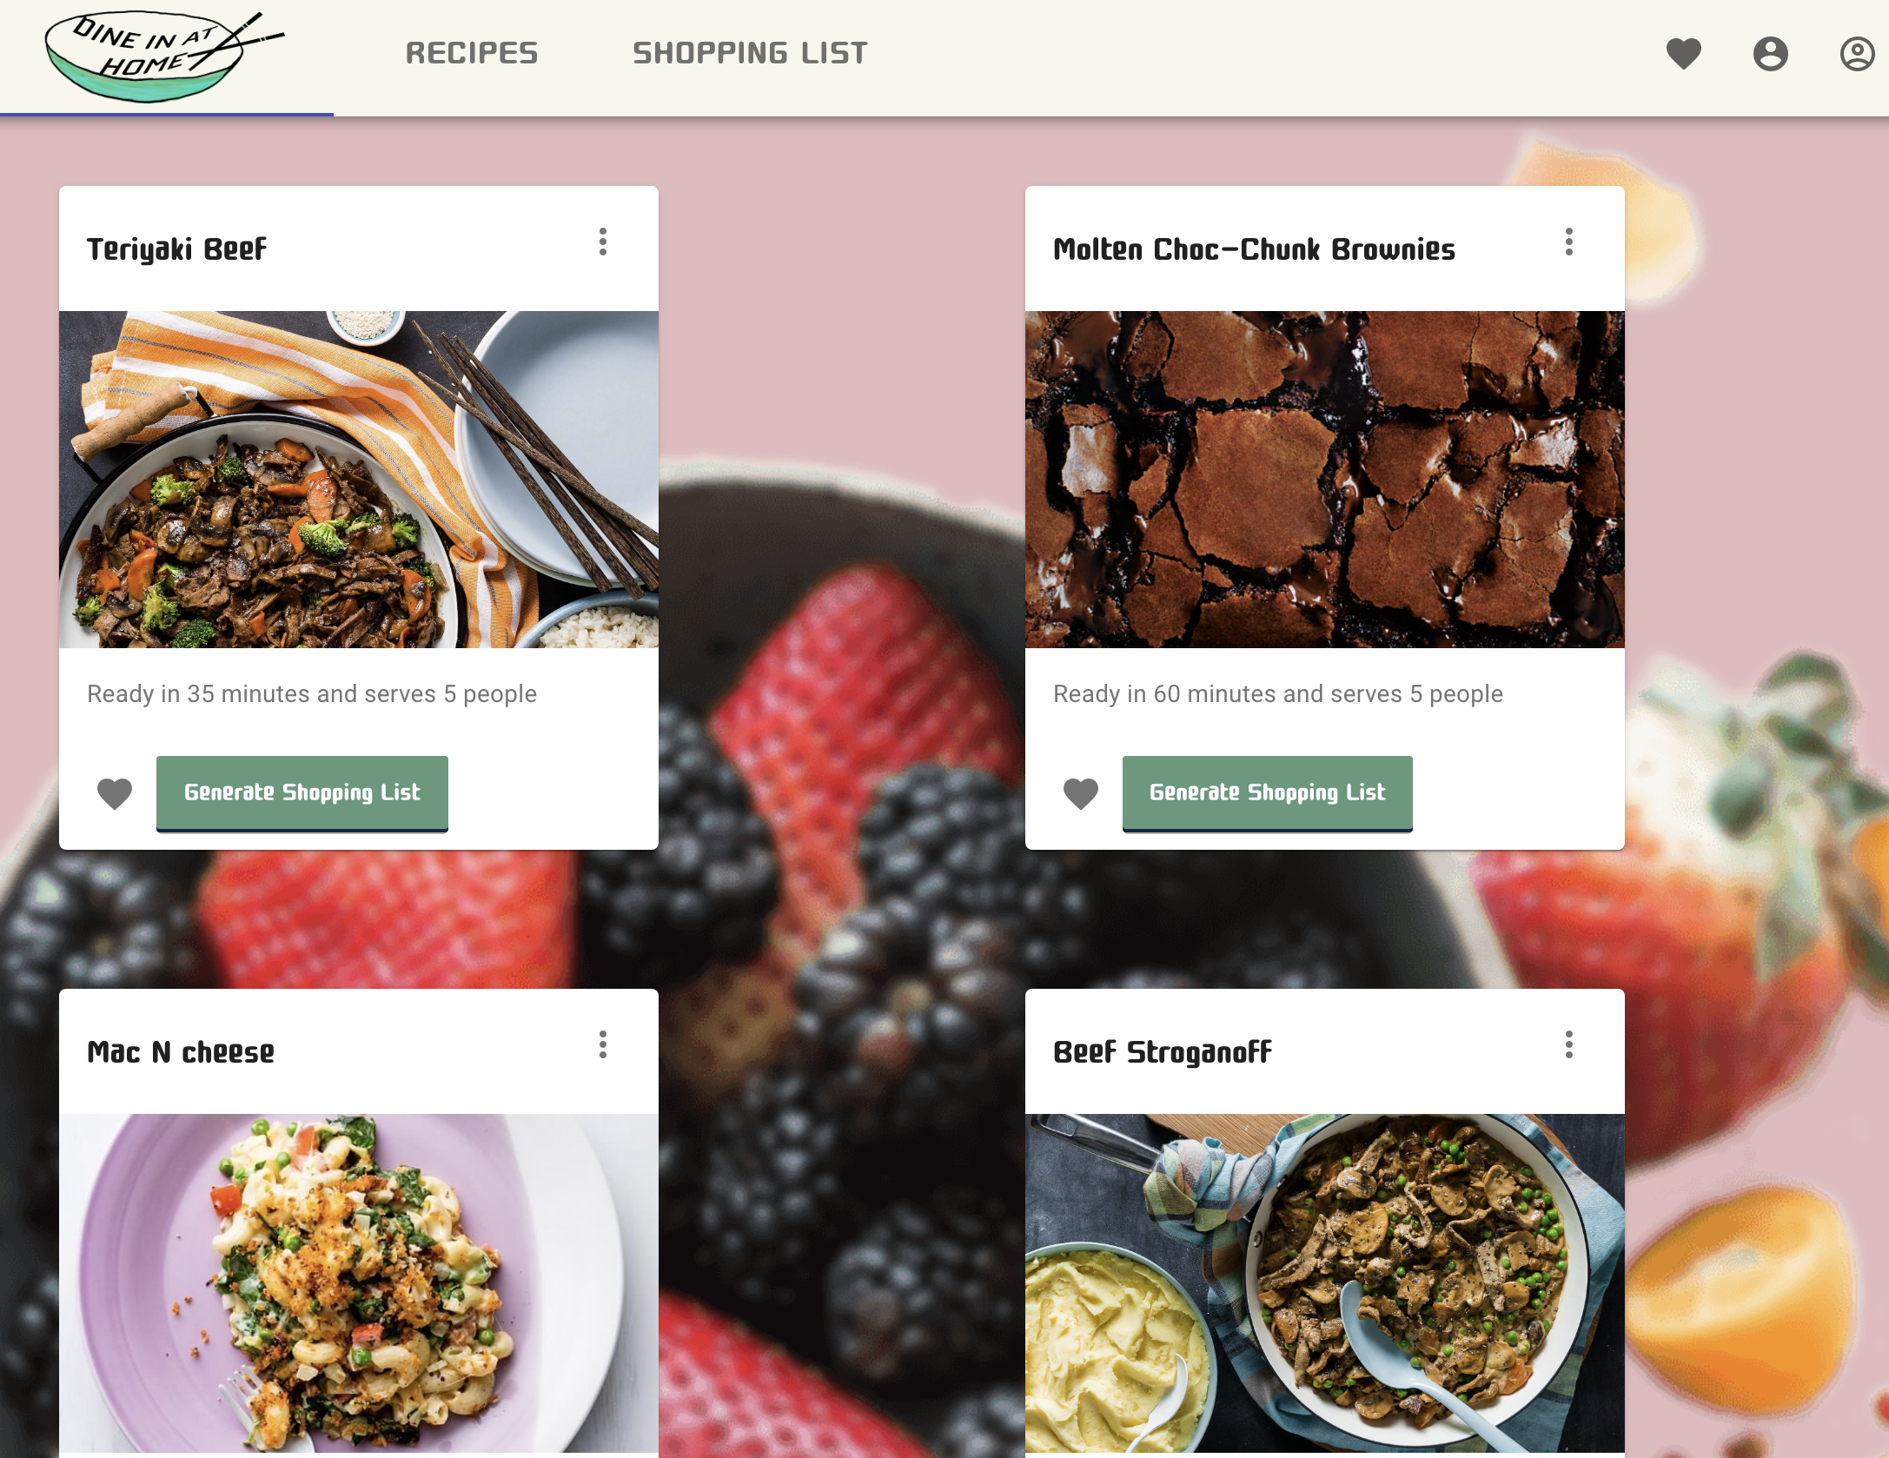Screen dimensions: 1889x1458
Task: View the Beef Stroganoff image
Action: (1325, 1286)
